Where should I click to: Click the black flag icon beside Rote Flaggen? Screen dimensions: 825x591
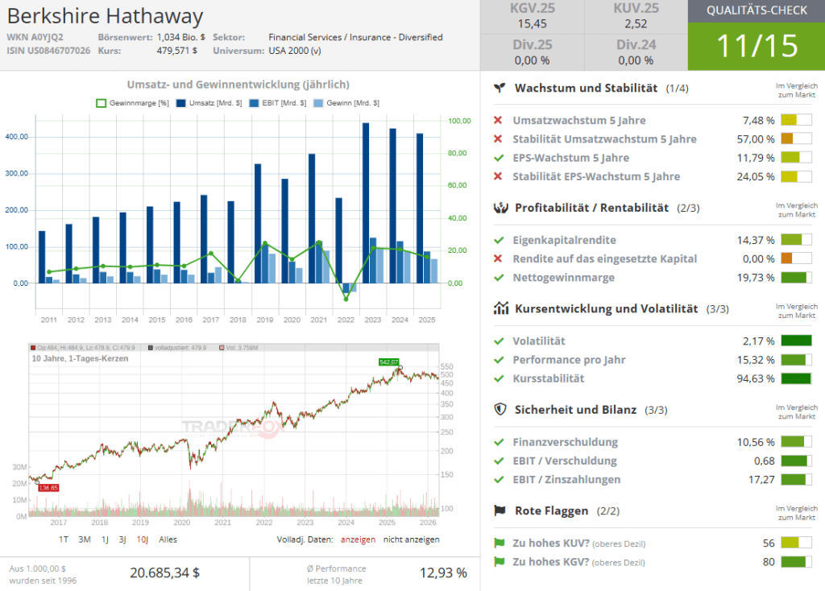point(500,510)
